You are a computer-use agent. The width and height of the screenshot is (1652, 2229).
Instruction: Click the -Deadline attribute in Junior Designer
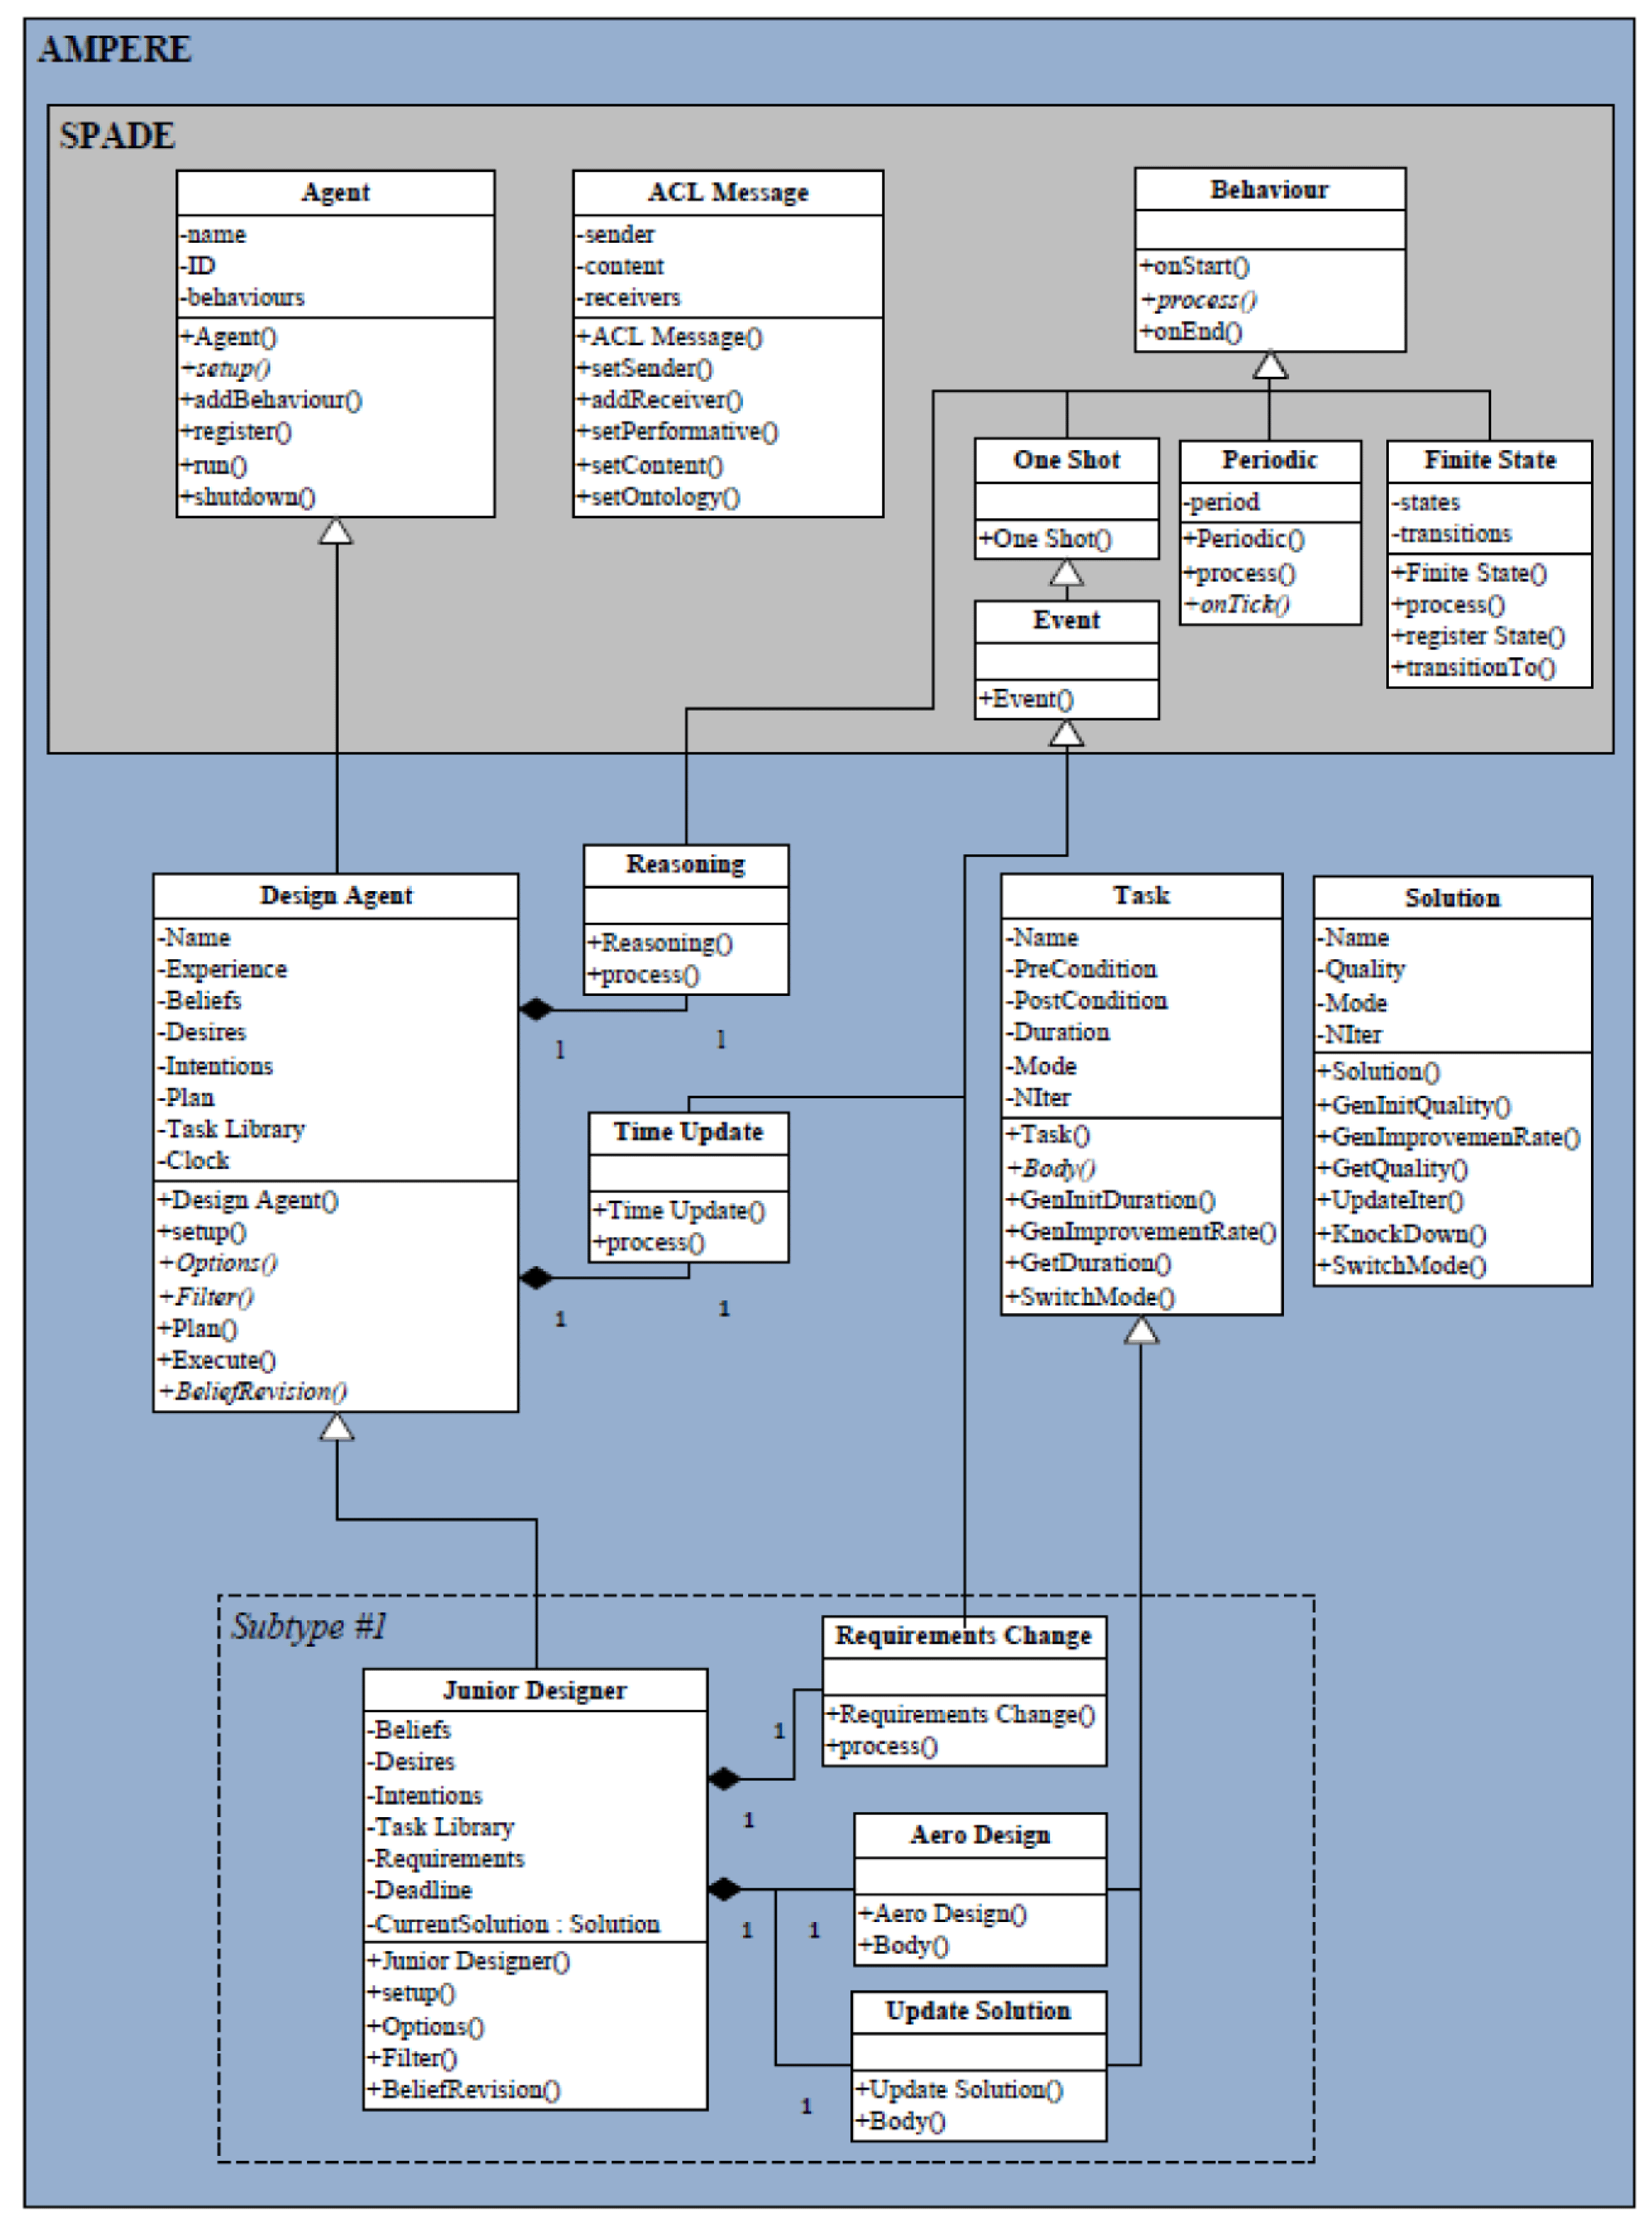[419, 1890]
